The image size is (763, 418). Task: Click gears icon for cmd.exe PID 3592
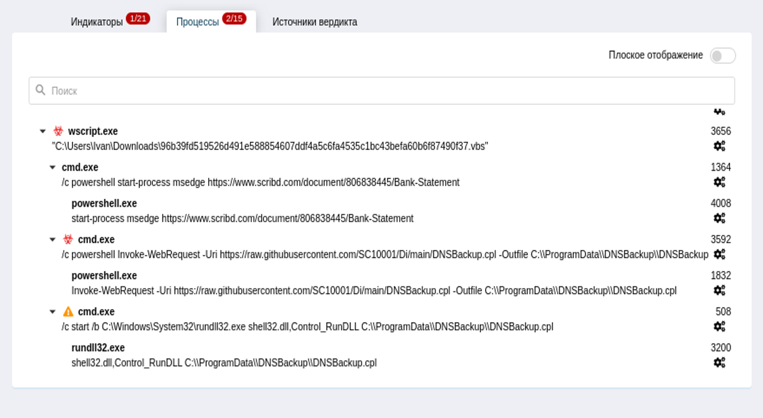click(x=719, y=254)
